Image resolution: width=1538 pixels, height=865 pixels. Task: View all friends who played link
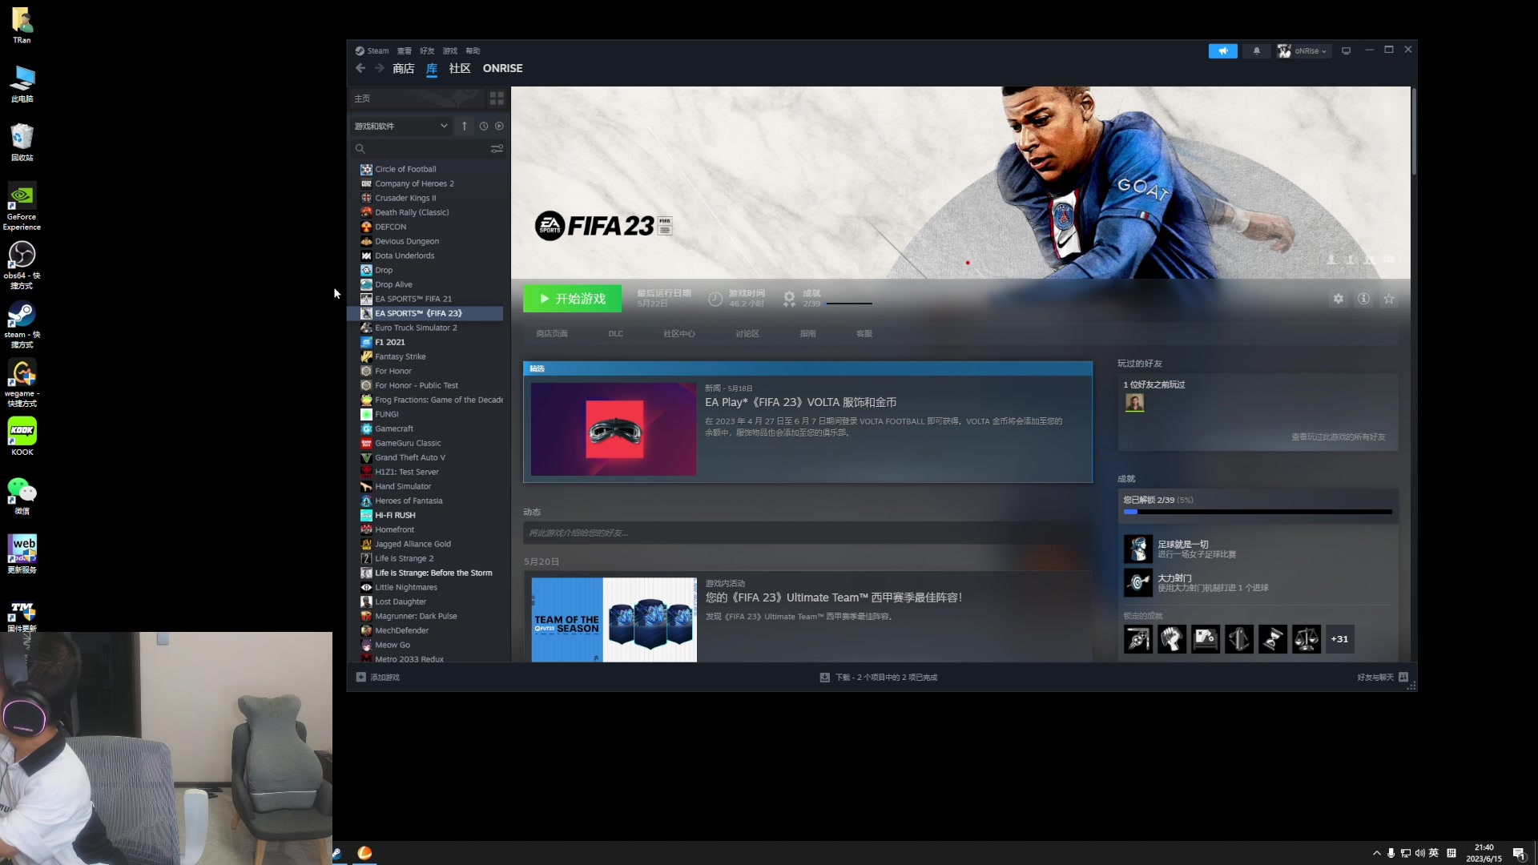click(1338, 437)
